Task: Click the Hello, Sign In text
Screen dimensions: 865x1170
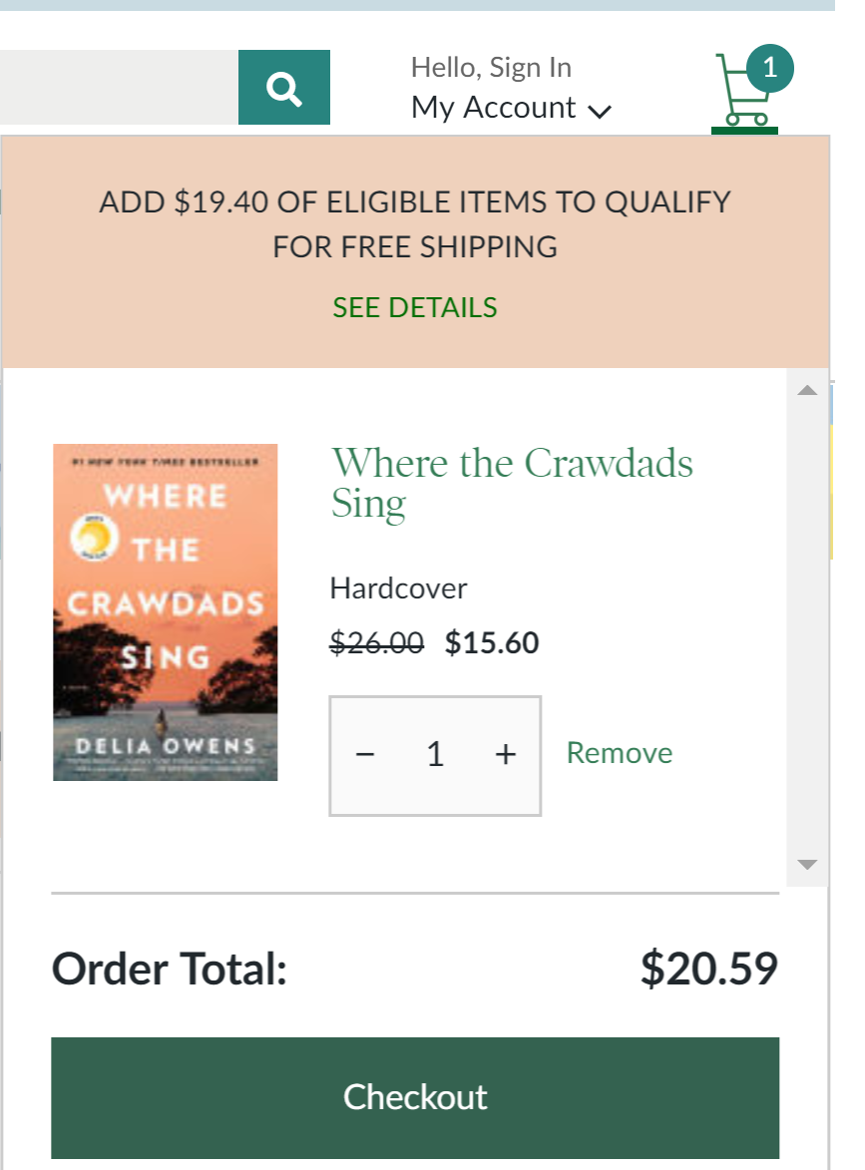Action: pos(491,68)
